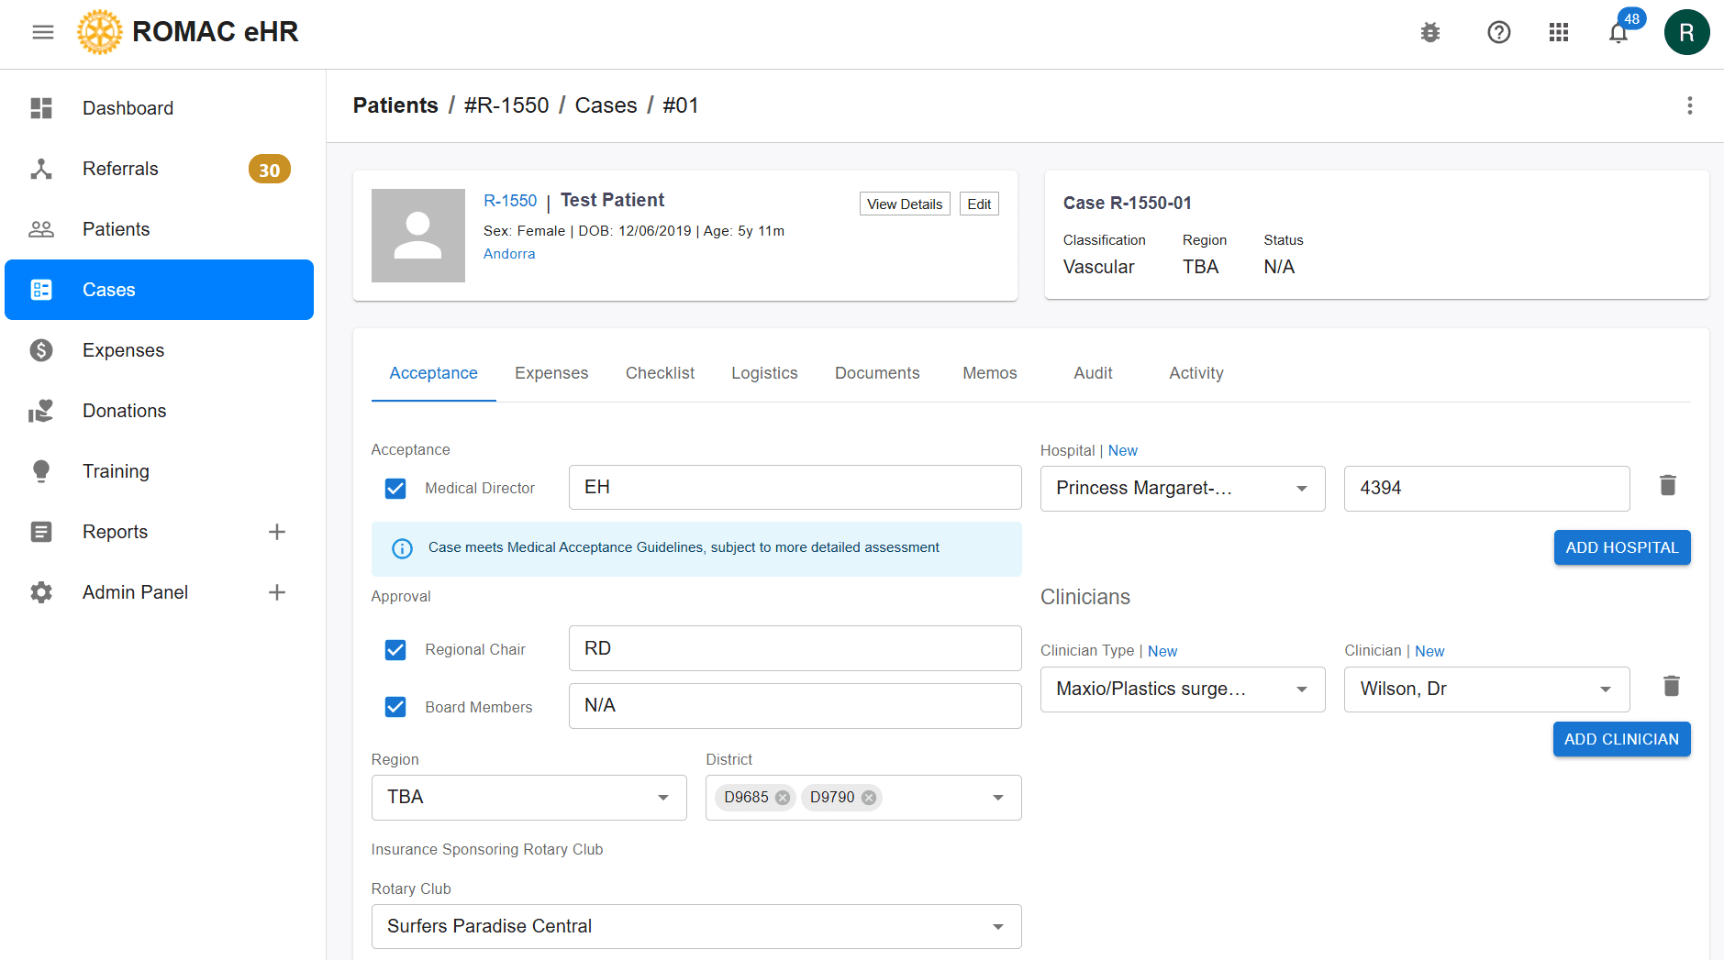Image resolution: width=1724 pixels, height=960 pixels.
Task: Open the Clinician Type dropdown
Action: (1182, 690)
